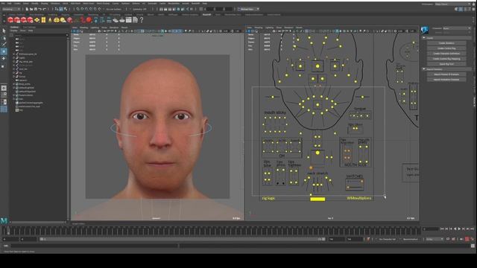Screen dimensions: 477x268
Task: Open Panels menu in right viewport panel
Action: (x=299, y=28)
